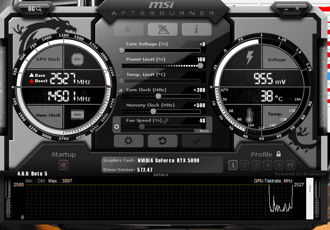Click the Memory Clock +500 value field
330x230 pixels.
point(199,105)
